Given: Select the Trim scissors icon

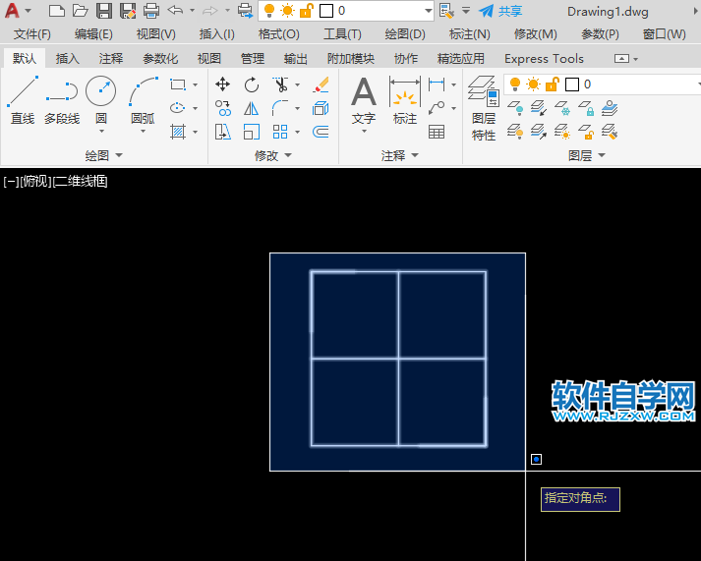Looking at the screenshot, I should (280, 84).
